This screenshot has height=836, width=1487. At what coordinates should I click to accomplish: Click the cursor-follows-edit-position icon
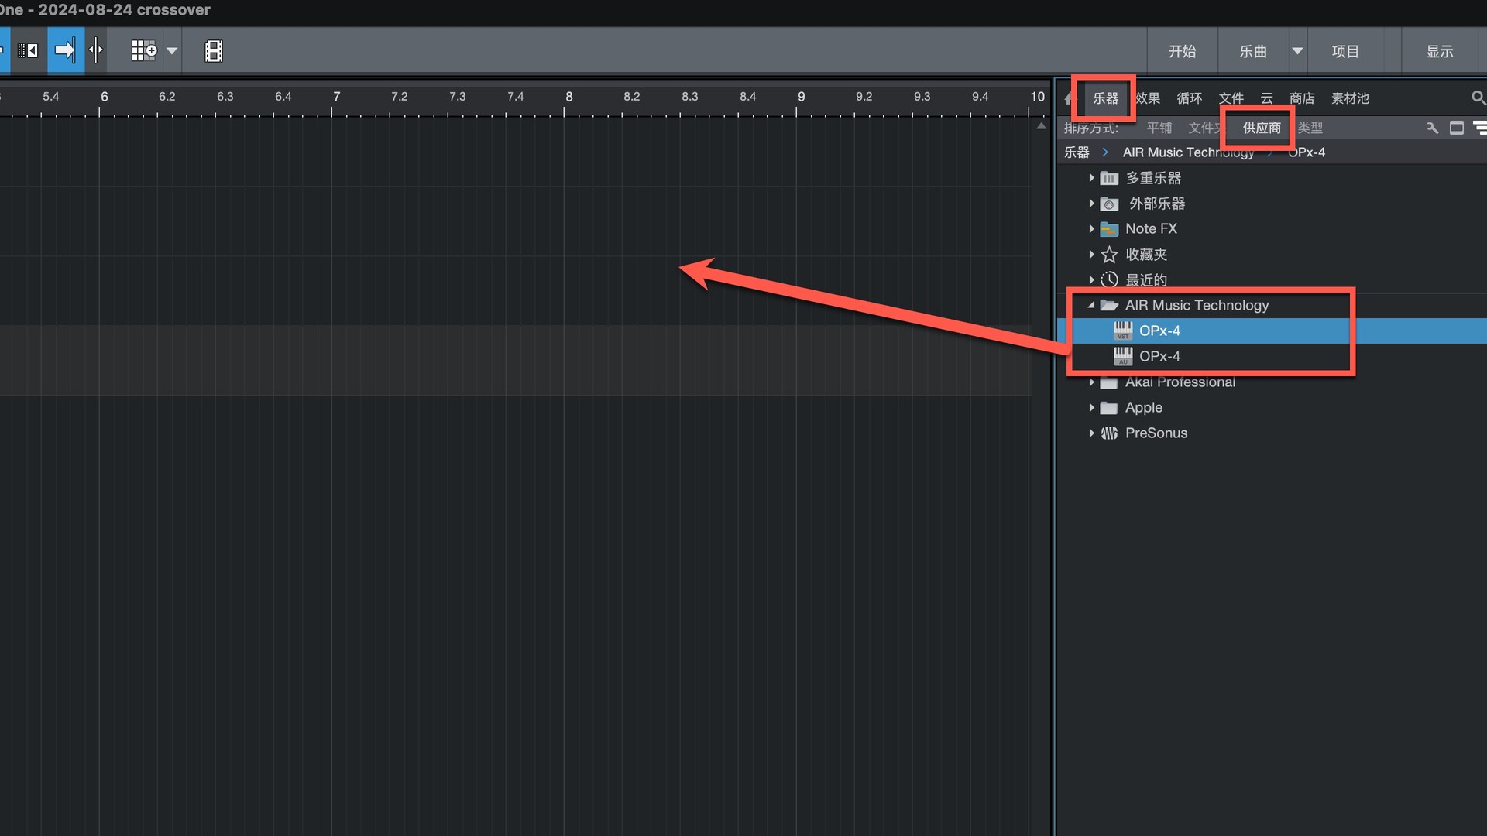(x=28, y=51)
